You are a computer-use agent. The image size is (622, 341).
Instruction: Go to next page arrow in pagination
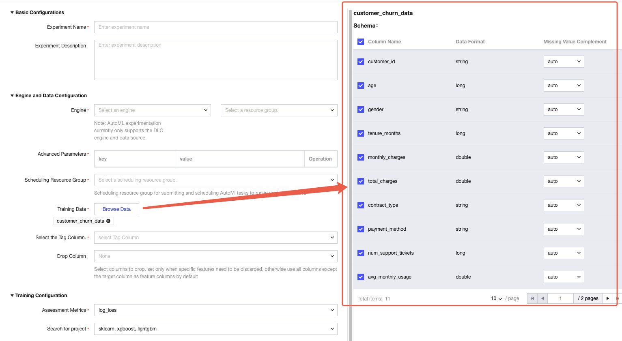click(x=607, y=298)
